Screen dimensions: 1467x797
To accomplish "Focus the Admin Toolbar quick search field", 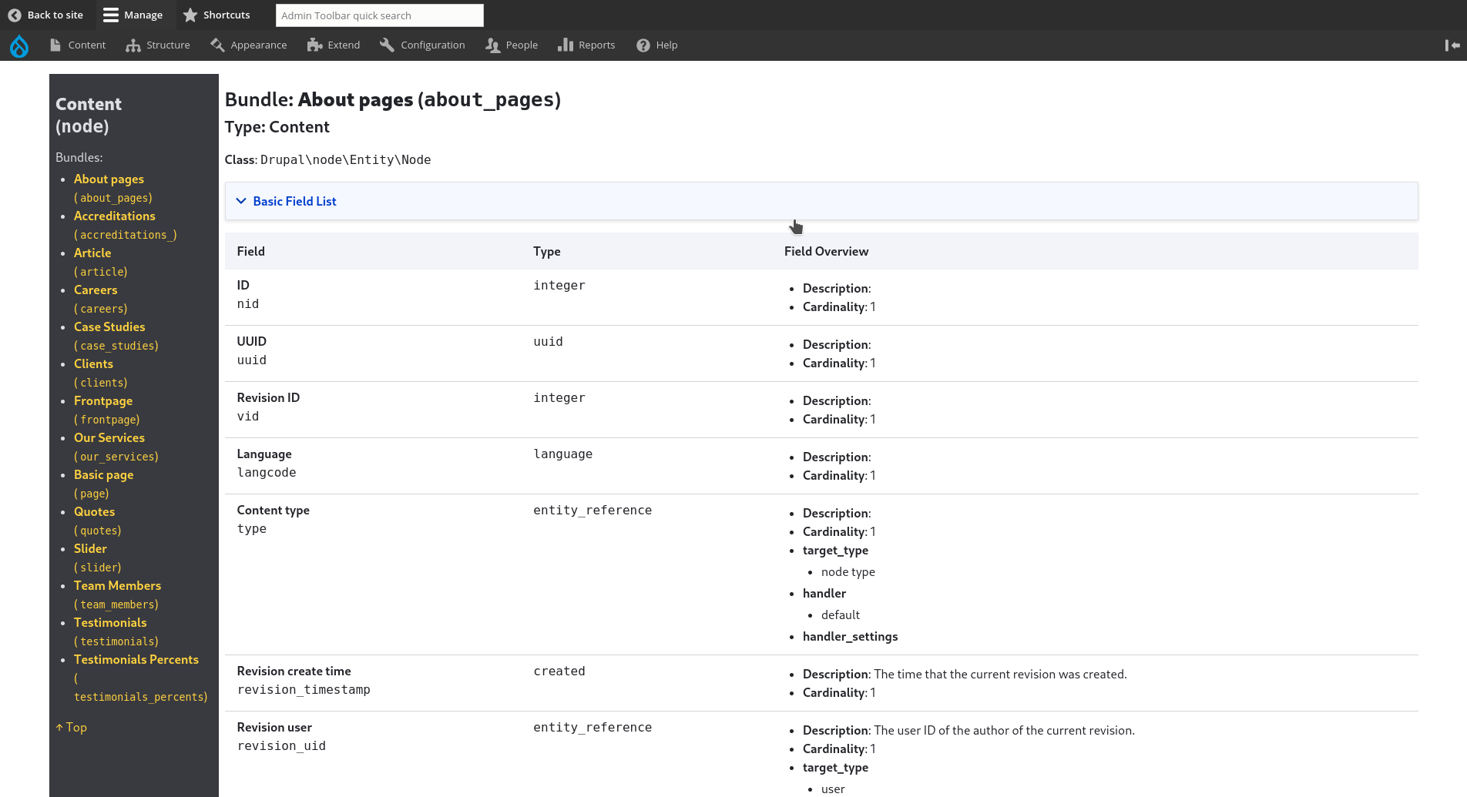I will point(379,15).
